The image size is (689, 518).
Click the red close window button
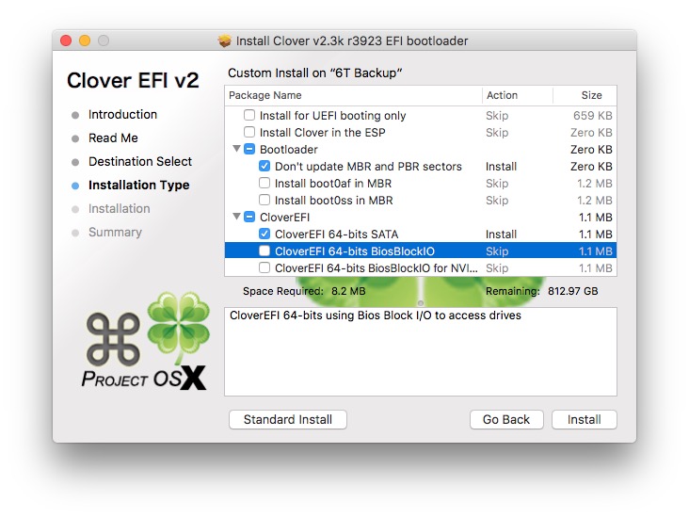[x=66, y=40]
